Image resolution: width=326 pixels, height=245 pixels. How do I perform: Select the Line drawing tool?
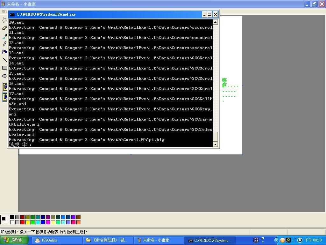(x=4, y=60)
